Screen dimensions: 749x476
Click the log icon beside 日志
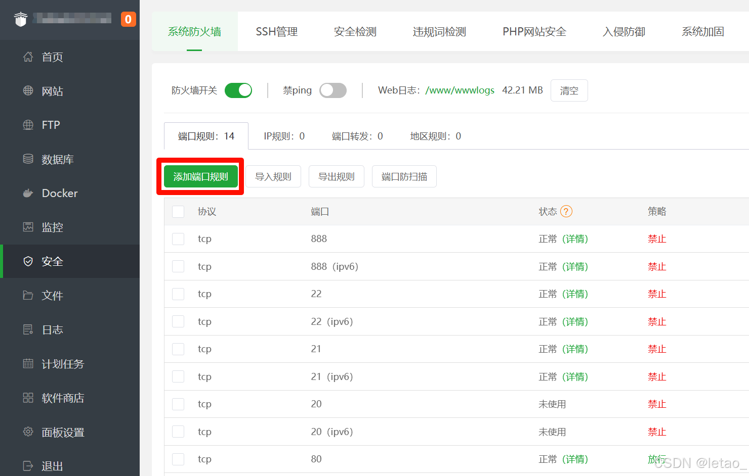28,329
